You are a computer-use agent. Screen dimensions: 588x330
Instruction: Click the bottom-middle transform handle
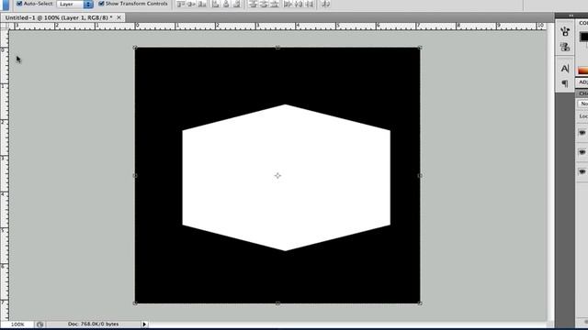point(277,303)
